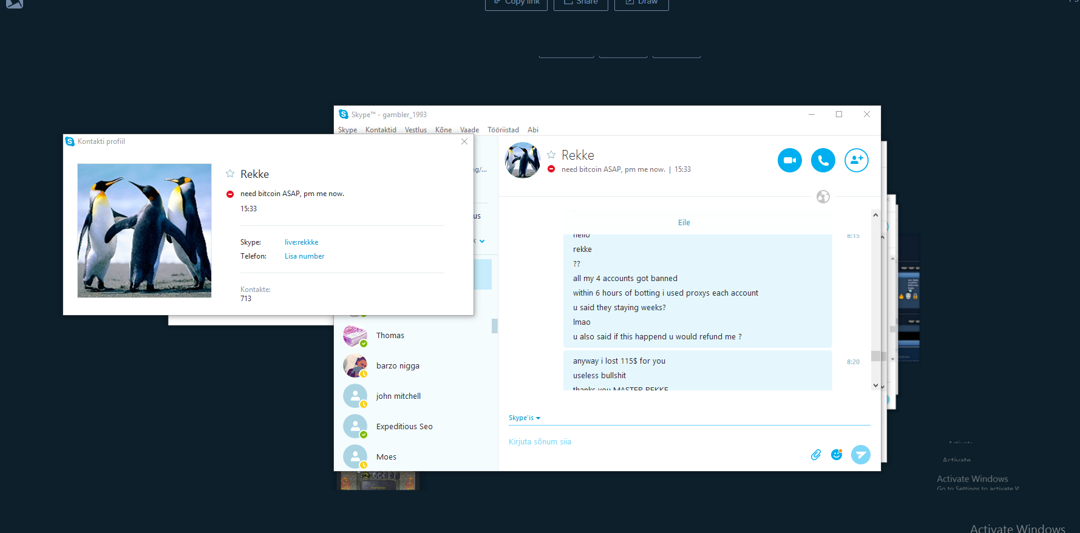Click the chat scrollbar down arrow
The width and height of the screenshot is (1080, 533).
tap(875, 385)
